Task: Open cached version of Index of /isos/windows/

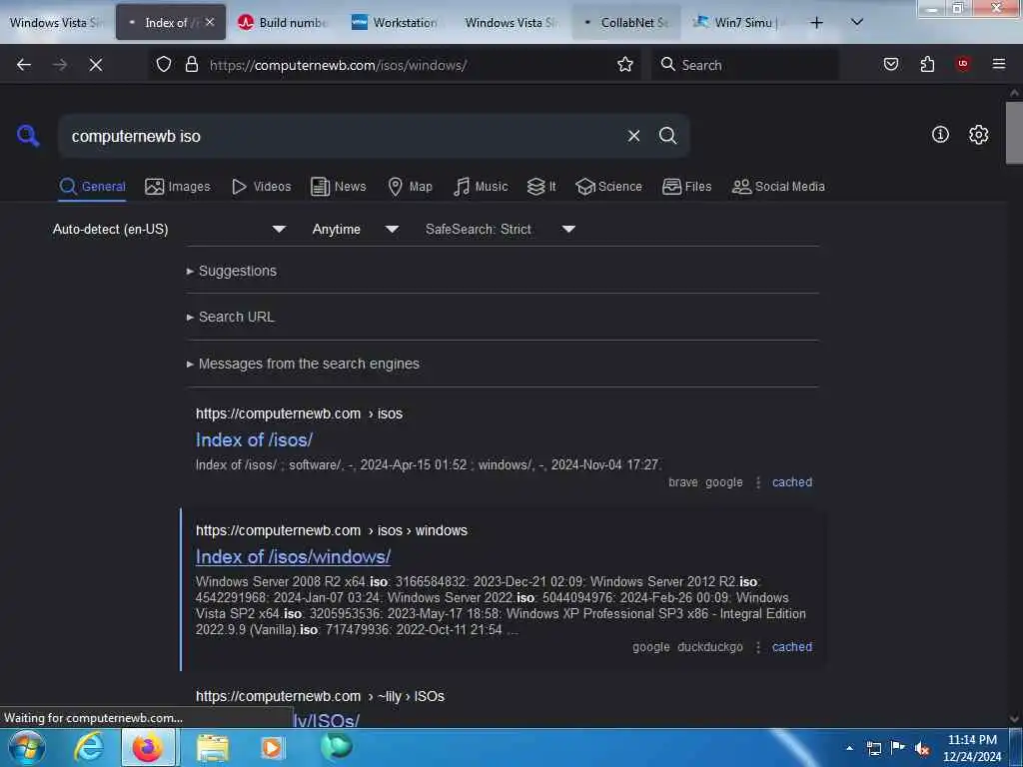Action: [x=792, y=646]
